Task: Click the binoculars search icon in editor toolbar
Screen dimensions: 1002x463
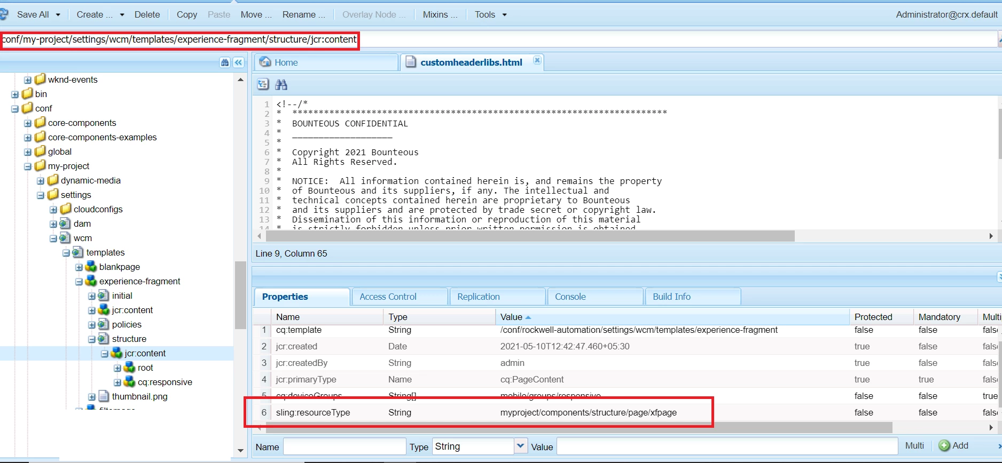Action: click(x=281, y=84)
